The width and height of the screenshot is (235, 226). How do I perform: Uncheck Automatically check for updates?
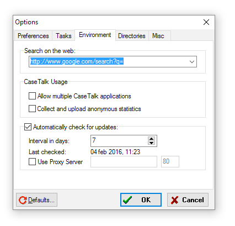click(x=28, y=127)
